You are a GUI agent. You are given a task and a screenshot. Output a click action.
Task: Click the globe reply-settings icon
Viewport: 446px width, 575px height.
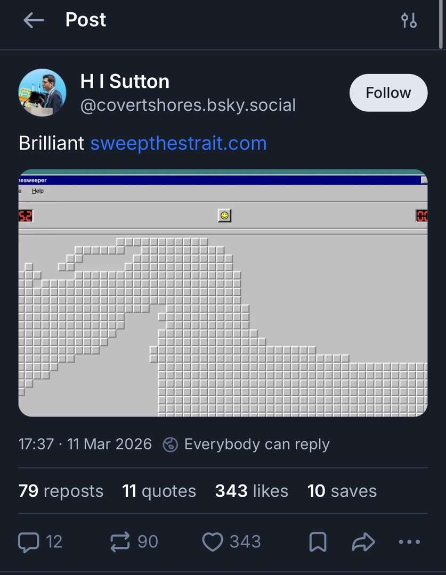pyautogui.click(x=170, y=445)
